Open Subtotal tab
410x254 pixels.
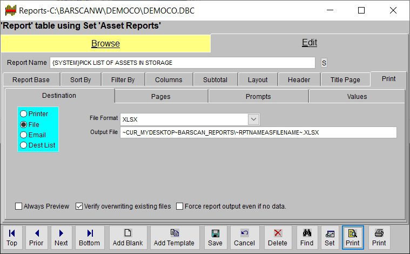(215, 80)
